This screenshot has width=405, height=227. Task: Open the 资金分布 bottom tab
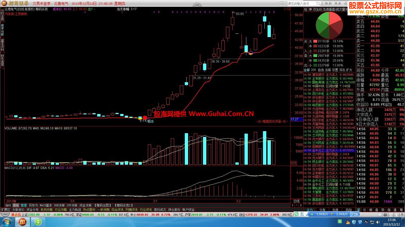coord(33,210)
